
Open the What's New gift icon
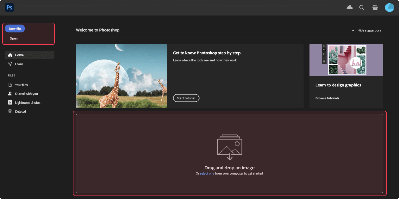375,8
